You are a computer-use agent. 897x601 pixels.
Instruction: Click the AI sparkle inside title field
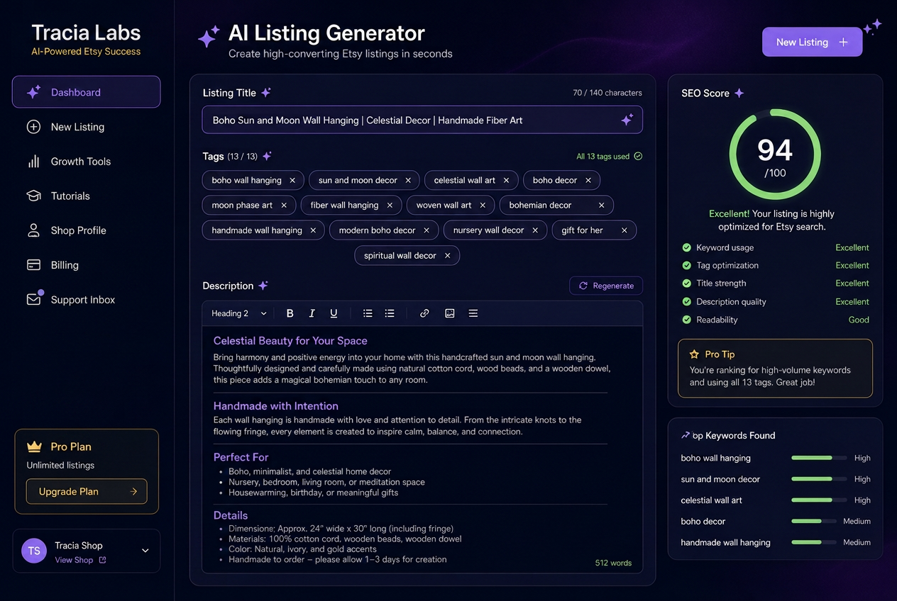point(627,120)
